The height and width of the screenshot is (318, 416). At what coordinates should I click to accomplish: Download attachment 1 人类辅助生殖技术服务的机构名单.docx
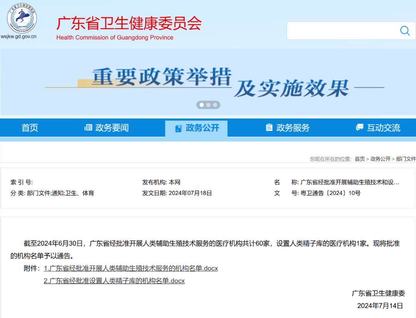[131, 268]
